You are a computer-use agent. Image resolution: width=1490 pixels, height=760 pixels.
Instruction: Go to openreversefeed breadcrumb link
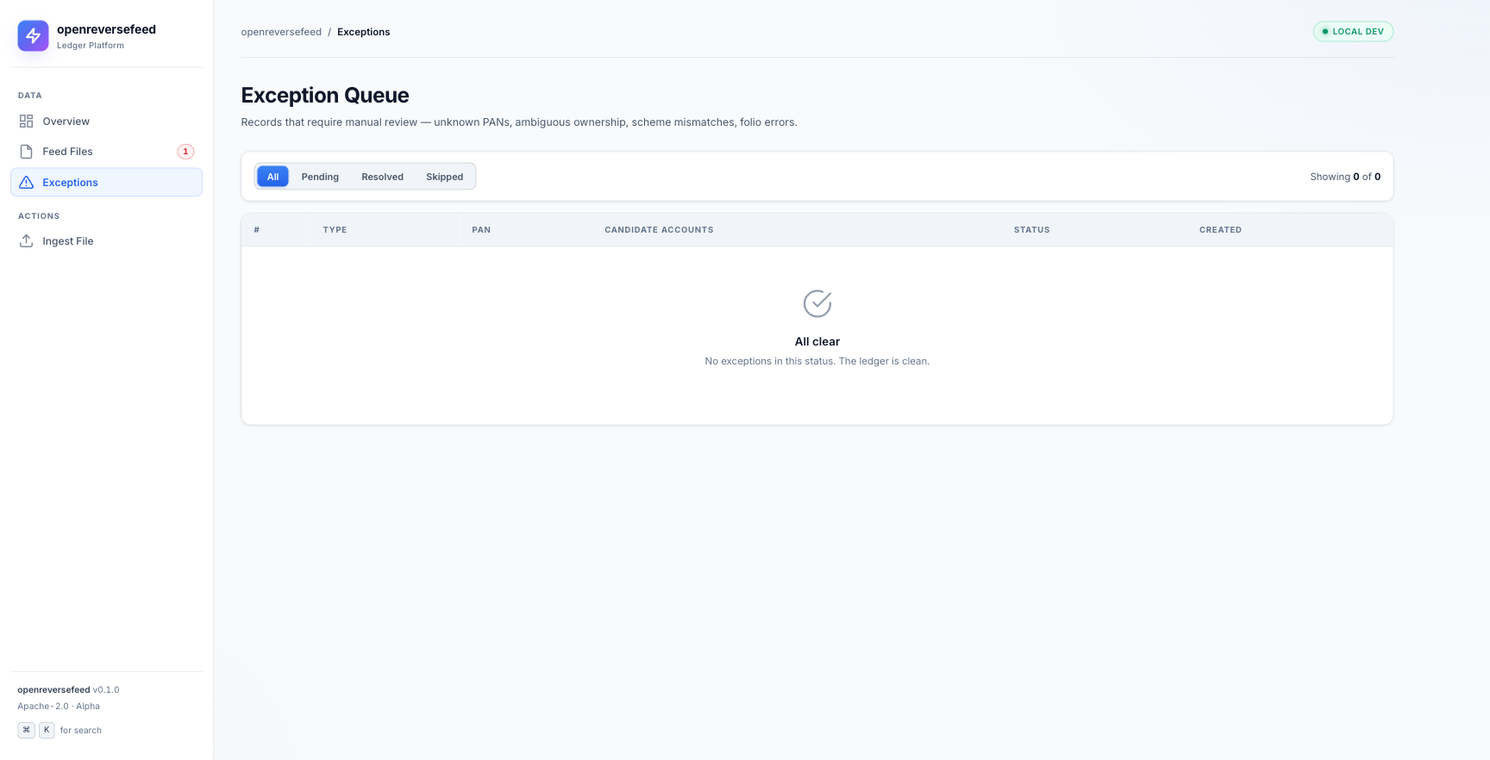pyautogui.click(x=281, y=32)
